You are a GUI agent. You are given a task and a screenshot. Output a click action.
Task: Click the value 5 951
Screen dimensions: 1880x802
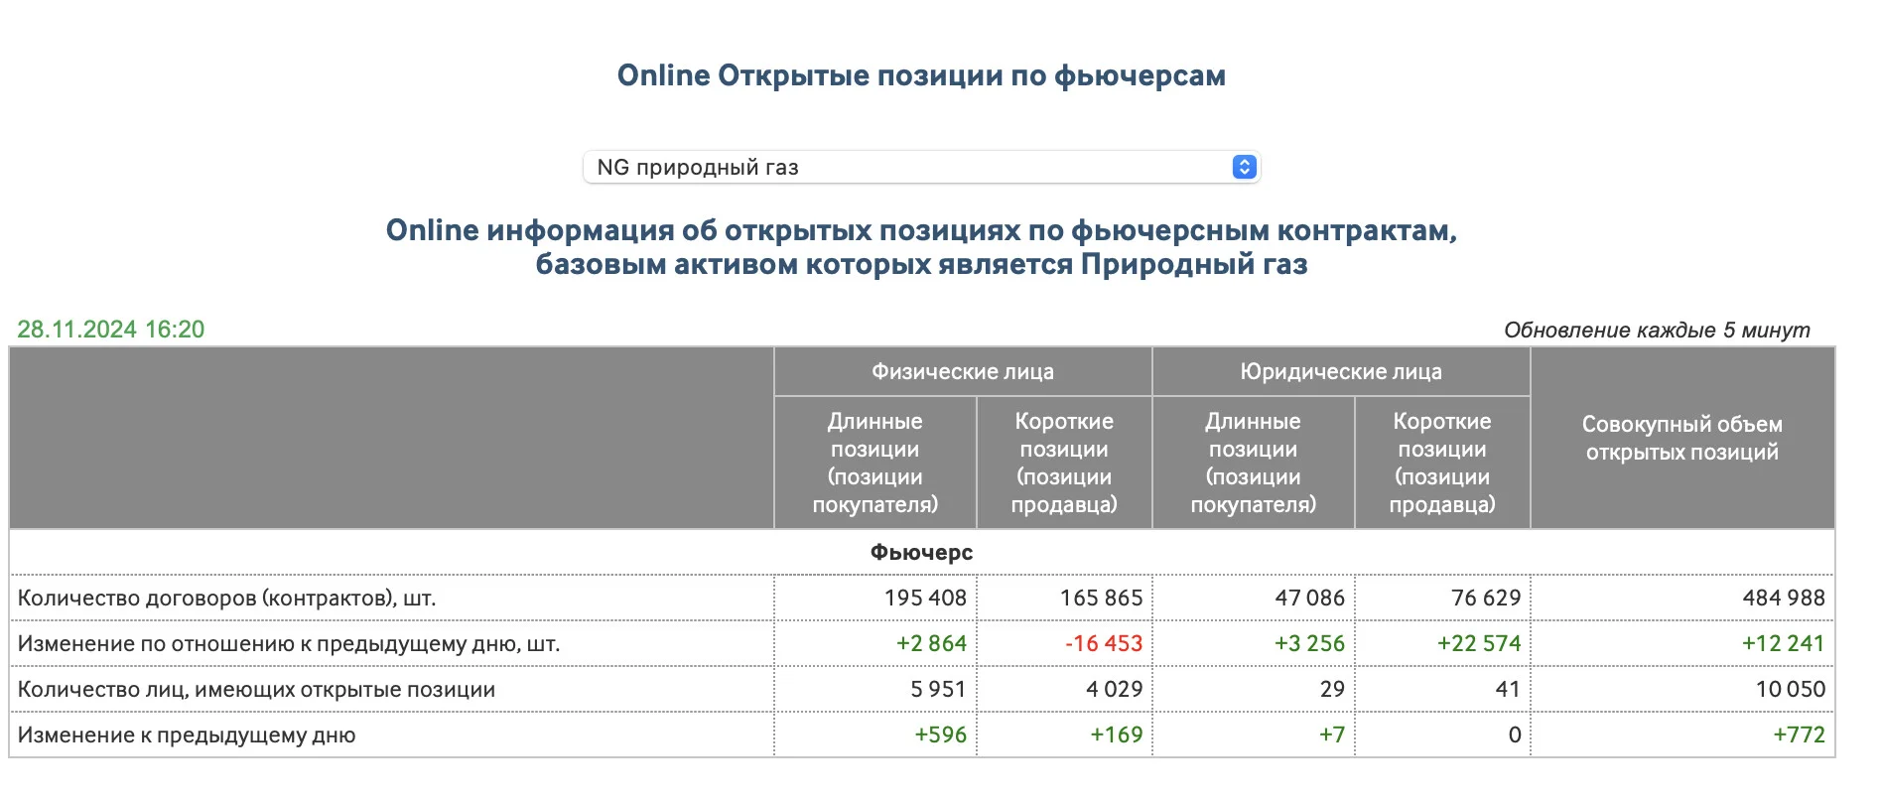938,690
